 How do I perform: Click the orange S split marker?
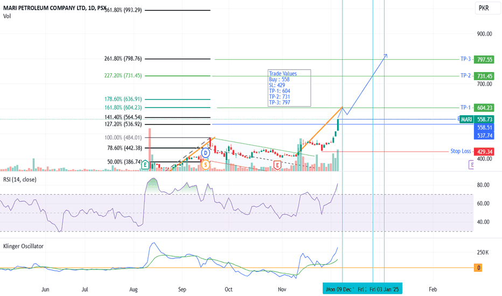(206, 165)
